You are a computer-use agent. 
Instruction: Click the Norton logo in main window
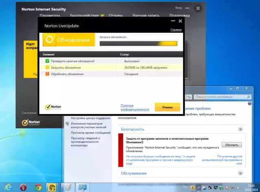coord(31,123)
